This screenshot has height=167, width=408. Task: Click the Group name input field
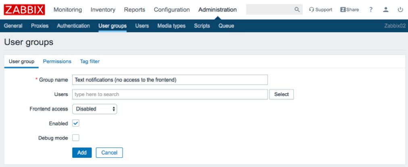[170, 80]
